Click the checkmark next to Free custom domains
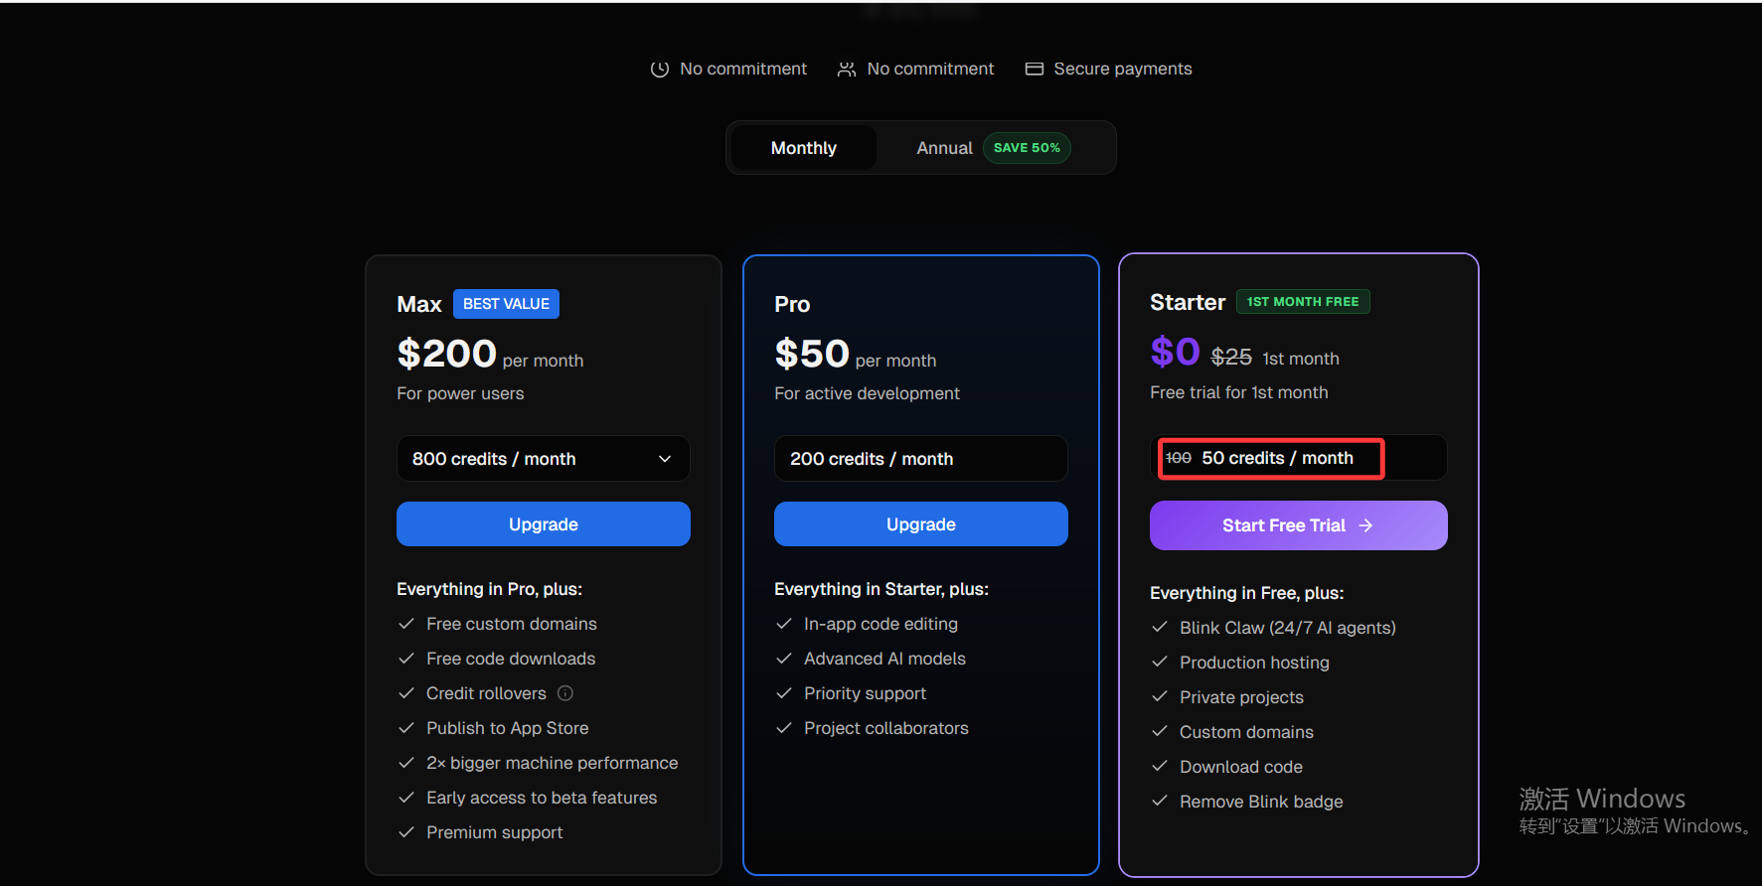Screen dimensions: 1762x886 point(405,624)
